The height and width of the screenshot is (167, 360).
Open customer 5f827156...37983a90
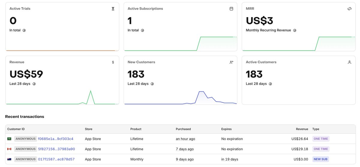(x=56, y=149)
